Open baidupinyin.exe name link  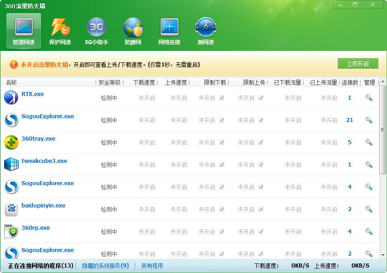[43, 205]
